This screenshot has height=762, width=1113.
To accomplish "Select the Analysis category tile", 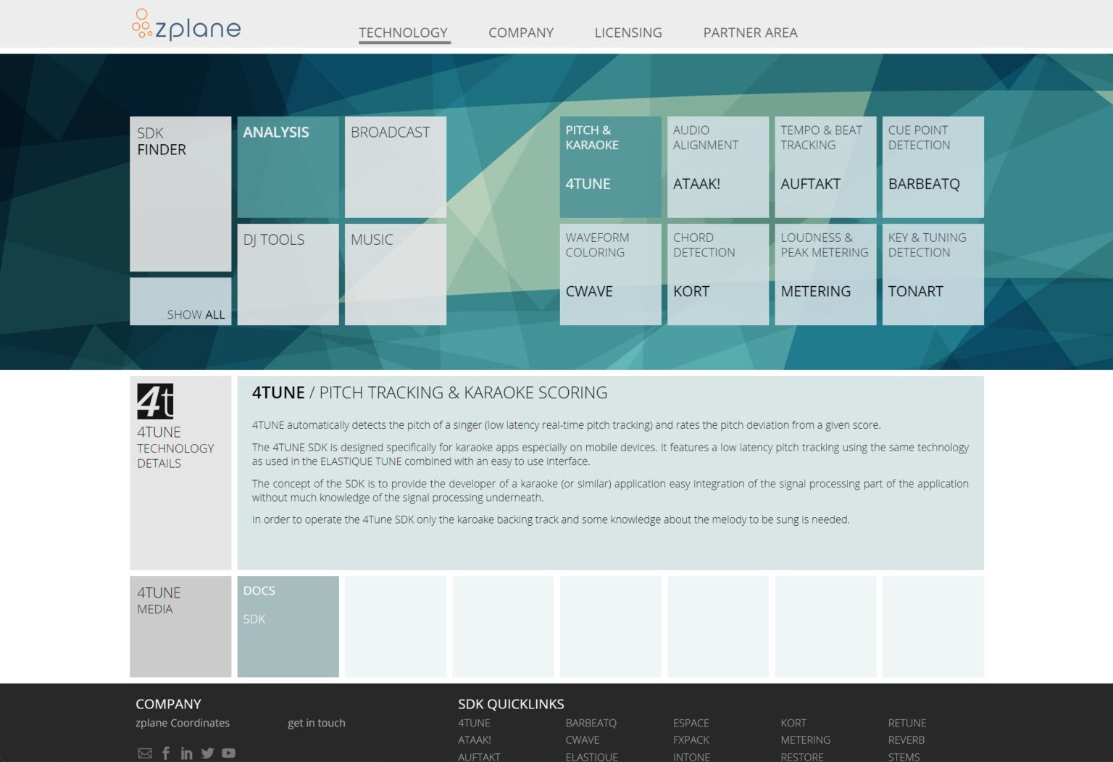I will [288, 167].
